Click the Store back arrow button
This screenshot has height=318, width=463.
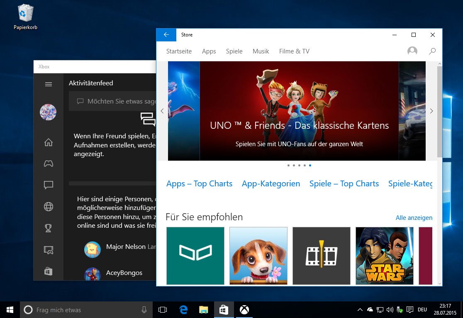coord(166,35)
